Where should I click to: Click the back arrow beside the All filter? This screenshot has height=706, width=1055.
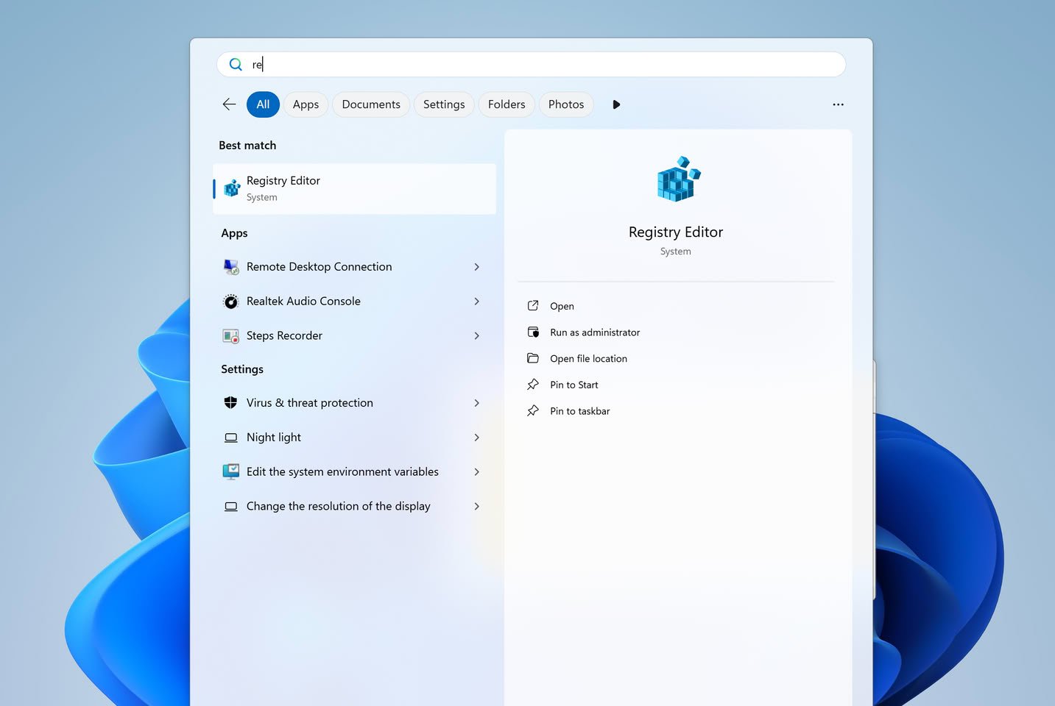(229, 104)
